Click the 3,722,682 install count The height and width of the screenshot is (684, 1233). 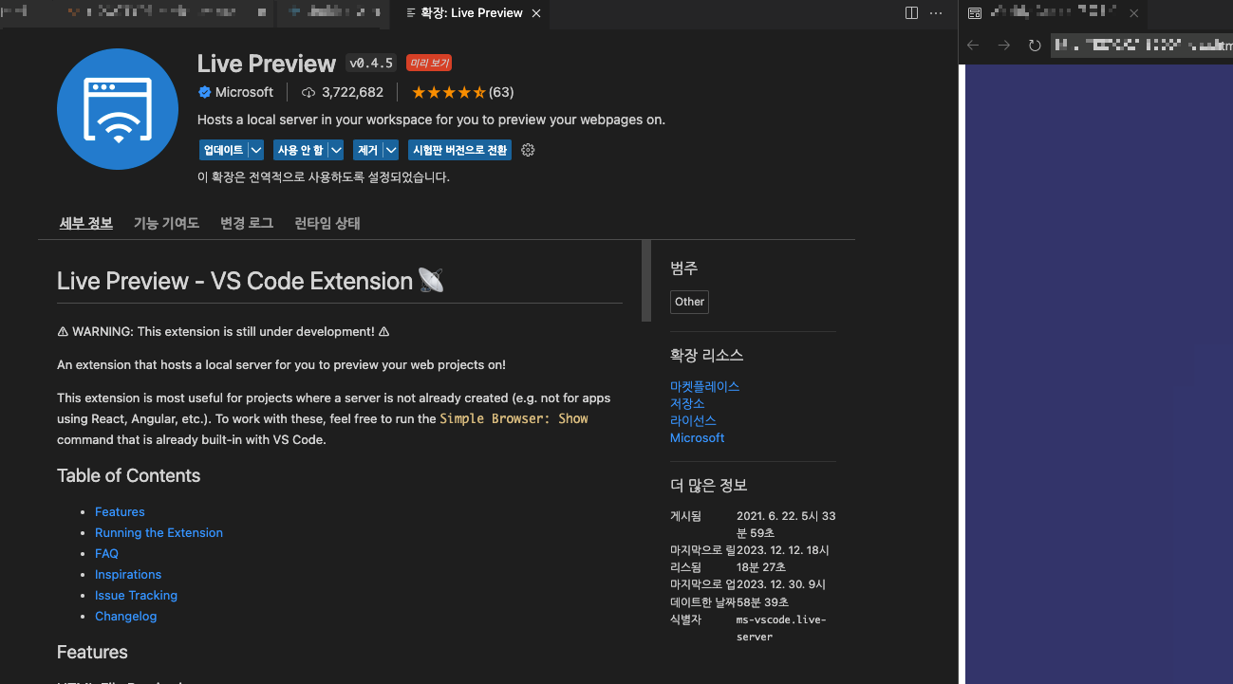[x=352, y=92]
